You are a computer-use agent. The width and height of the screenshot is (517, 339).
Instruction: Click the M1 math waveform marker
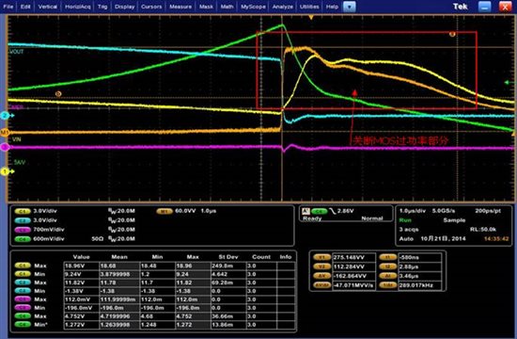(5, 133)
